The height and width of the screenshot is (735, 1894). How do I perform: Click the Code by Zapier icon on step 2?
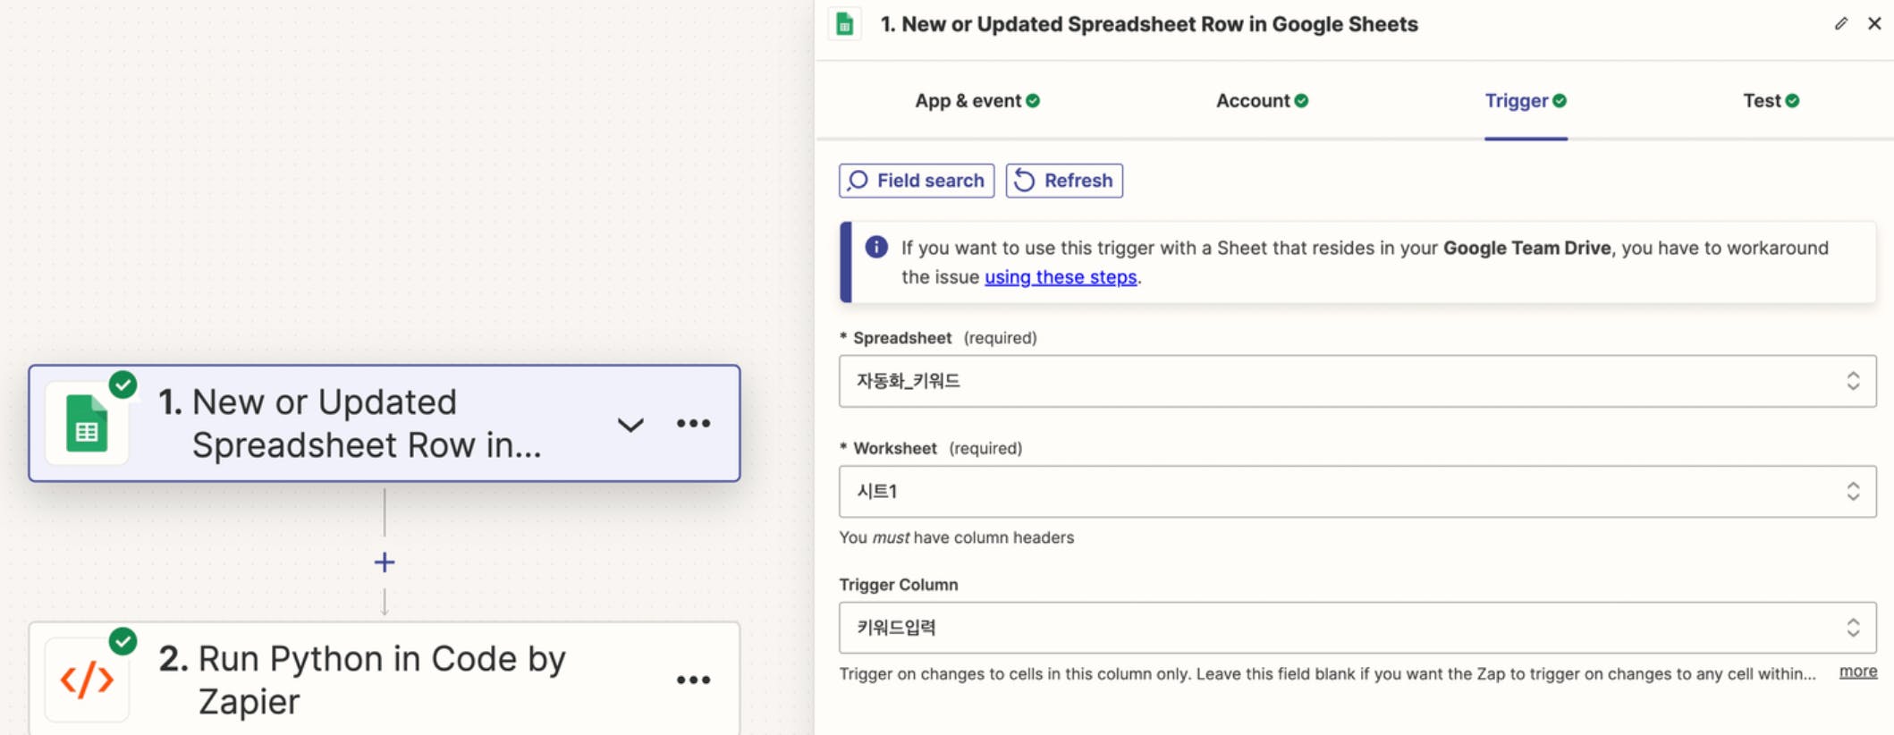(87, 680)
